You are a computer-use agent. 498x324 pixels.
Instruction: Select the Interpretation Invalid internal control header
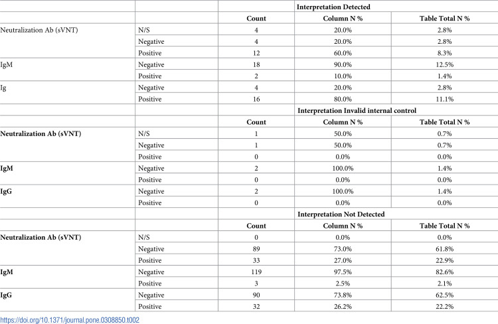click(x=357, y=110)
